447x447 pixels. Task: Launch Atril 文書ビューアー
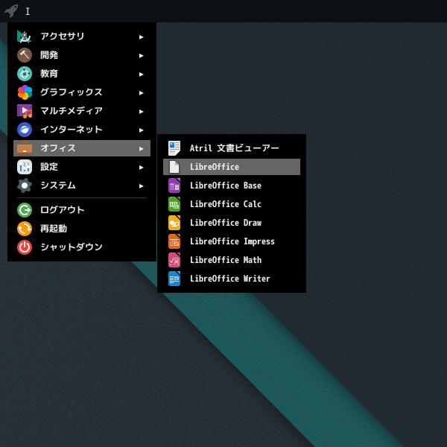point(232,148)
